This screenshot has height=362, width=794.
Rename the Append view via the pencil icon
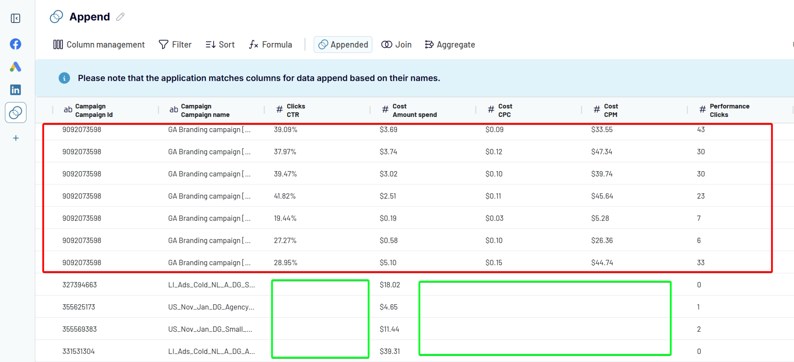pos(120,17)
